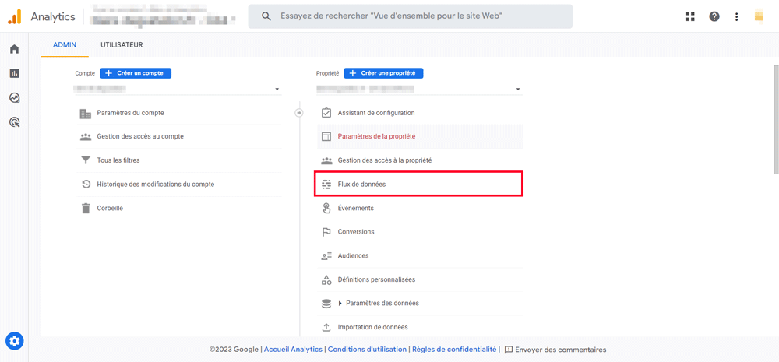Click the Audiences person-list icon

point(326,255)
